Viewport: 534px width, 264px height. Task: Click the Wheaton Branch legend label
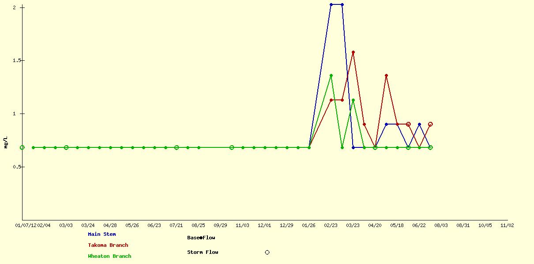click(109, 256)
